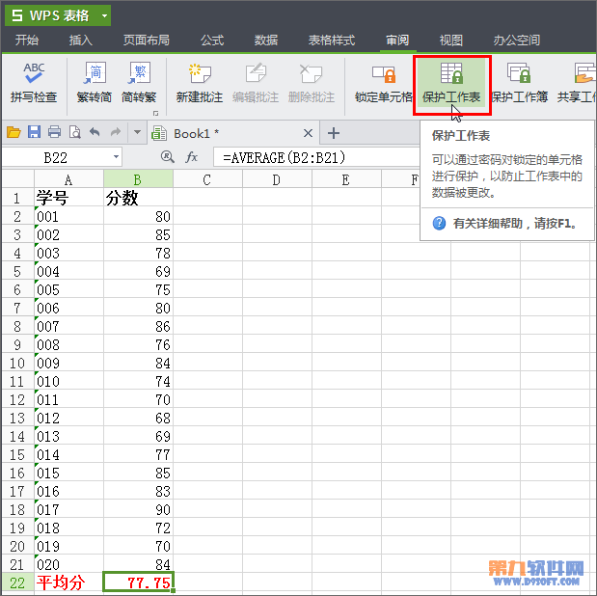Switch to the 办公空间 tab

click(517, 40)
